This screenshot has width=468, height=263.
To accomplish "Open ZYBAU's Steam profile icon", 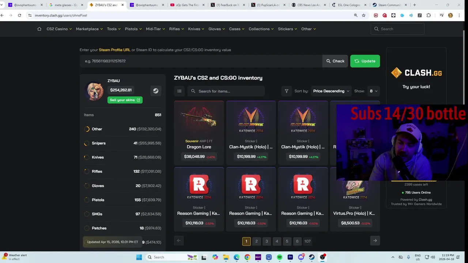I will [156, 91].
